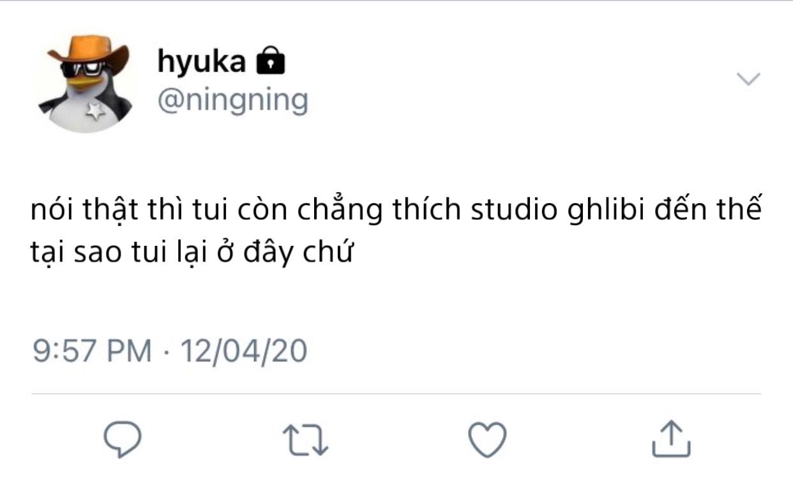Click the dot separator between time and date
Screen dimensions: 793x482
(167, 352)
